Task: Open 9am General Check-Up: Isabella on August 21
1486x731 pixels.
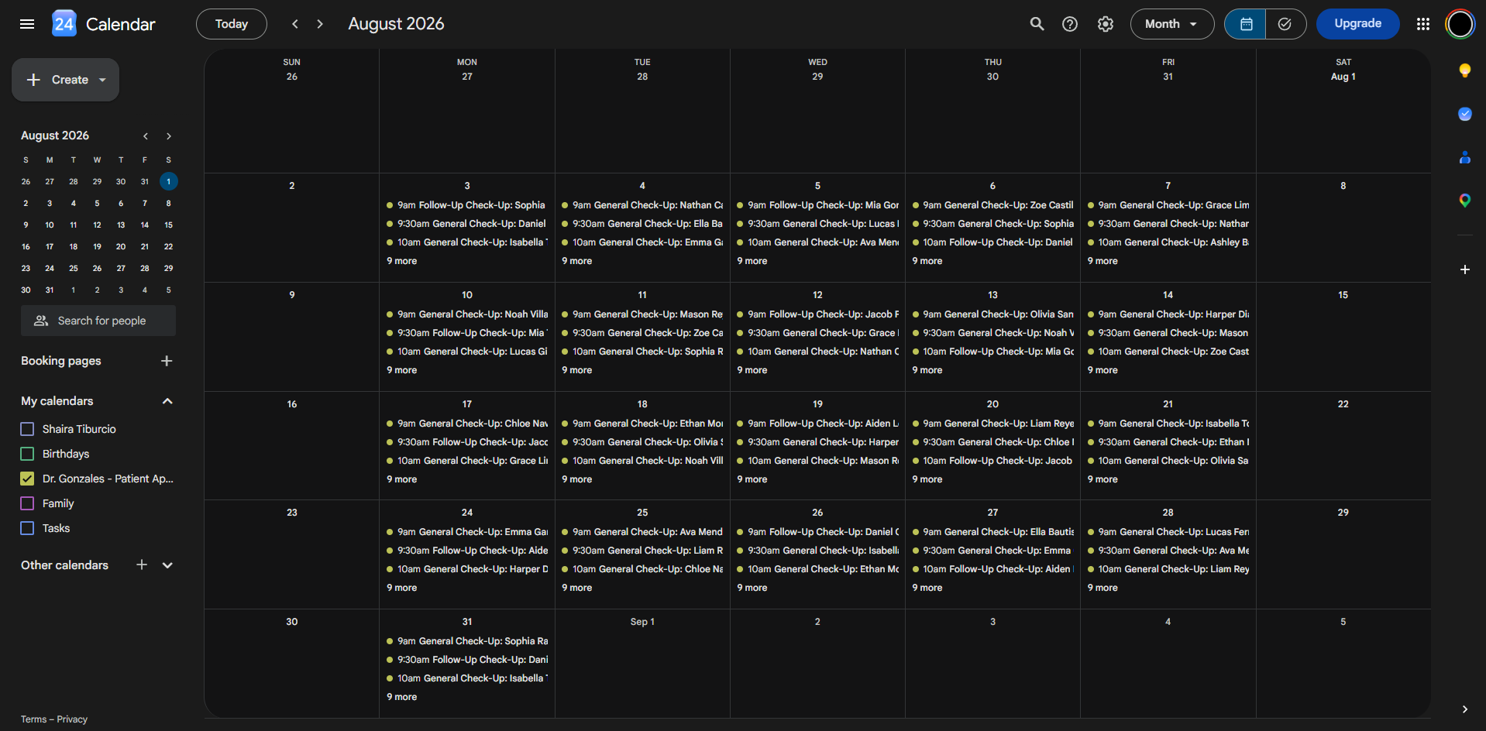Action: tap(1168, 424)
